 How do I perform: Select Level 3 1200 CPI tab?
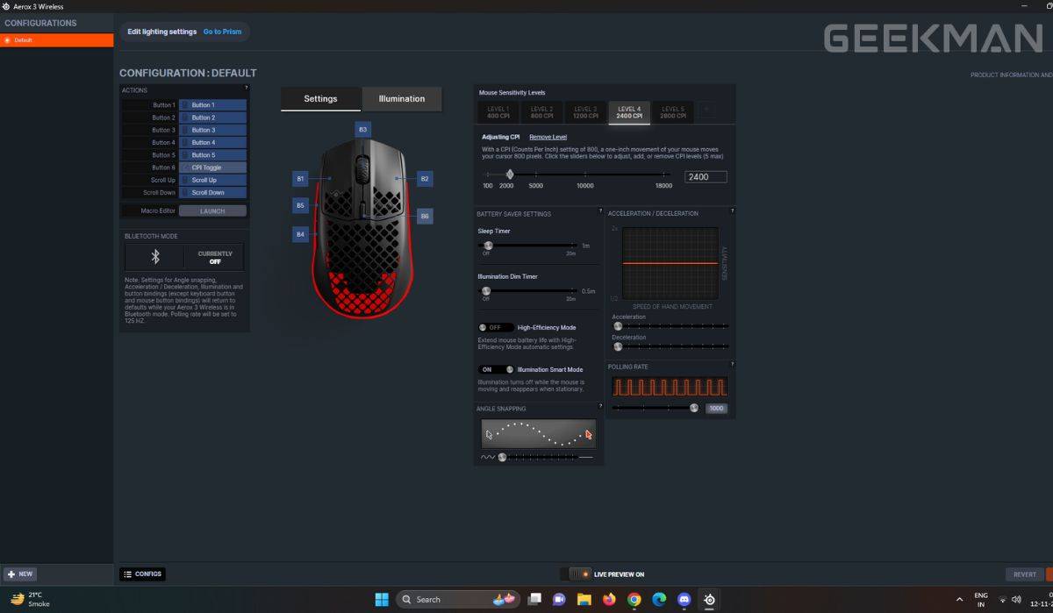click(585, 112)
